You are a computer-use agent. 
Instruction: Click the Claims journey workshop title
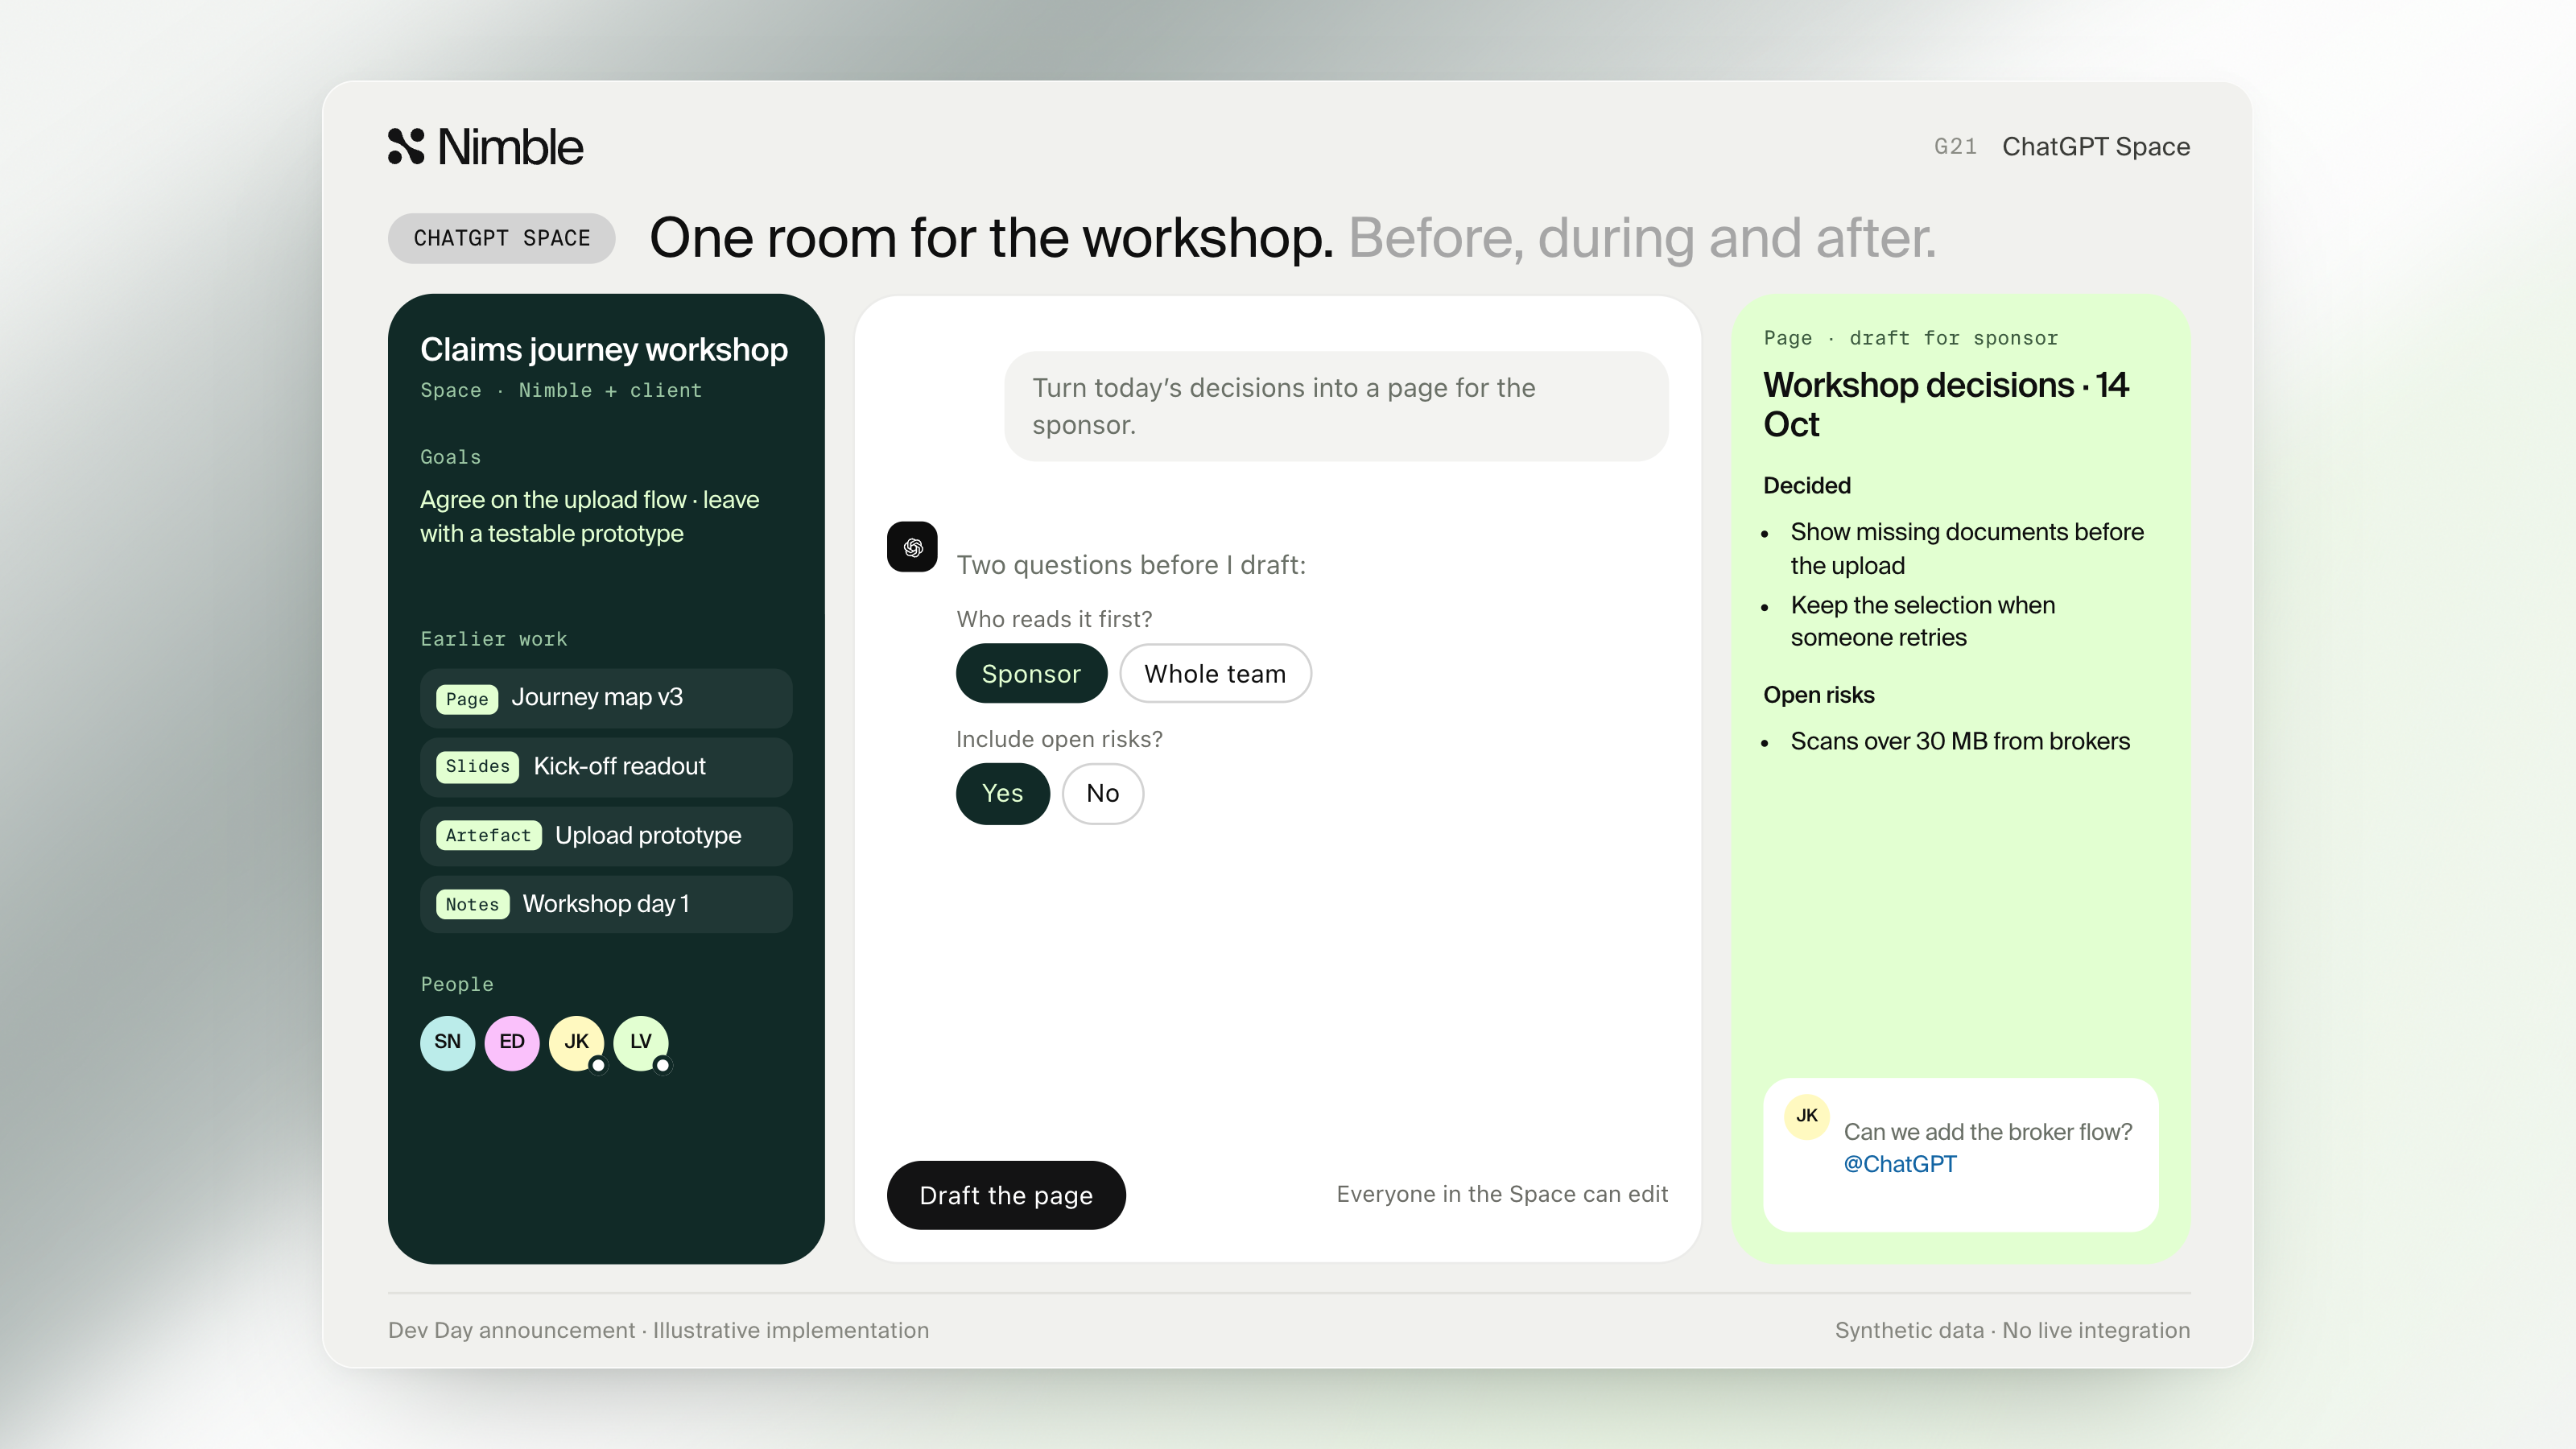coord(604,350)
